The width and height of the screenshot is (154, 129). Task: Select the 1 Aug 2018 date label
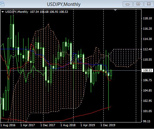68,125
